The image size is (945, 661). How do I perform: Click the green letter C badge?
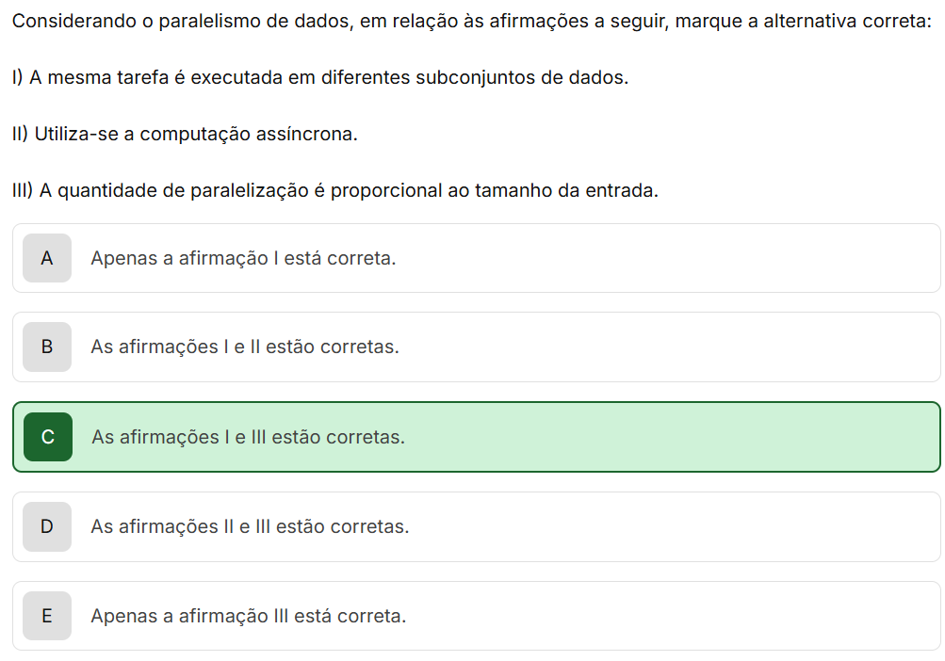(48, 437)
